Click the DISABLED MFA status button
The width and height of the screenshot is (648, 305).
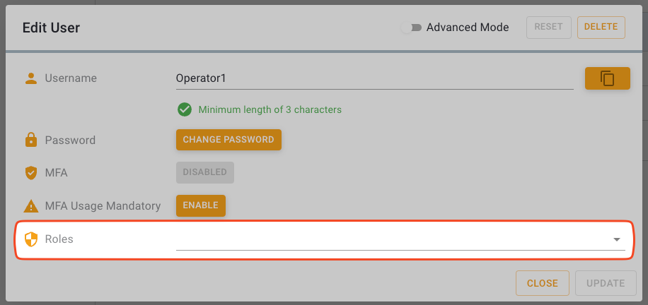coord(204,172)
